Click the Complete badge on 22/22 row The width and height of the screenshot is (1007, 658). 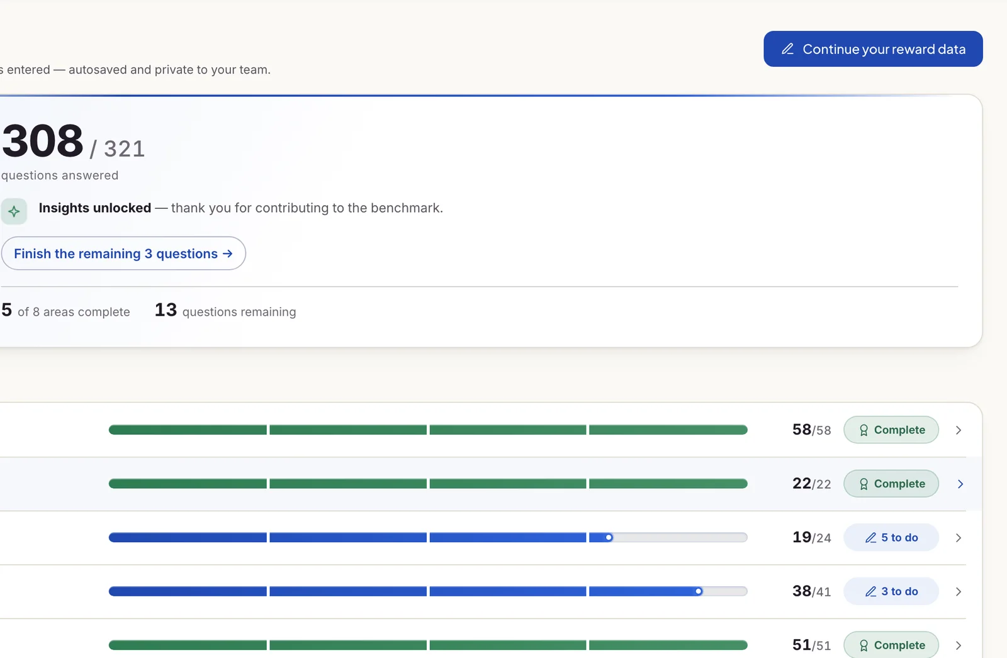(x=891, y=484)
